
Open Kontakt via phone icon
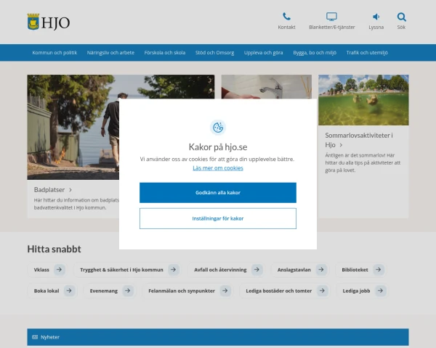[286, 17]
